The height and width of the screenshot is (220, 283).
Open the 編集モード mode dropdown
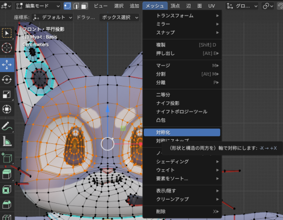[x=38, y=6]
